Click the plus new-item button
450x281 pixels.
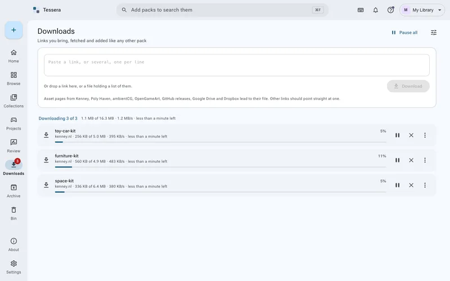[x=13, y=30]
